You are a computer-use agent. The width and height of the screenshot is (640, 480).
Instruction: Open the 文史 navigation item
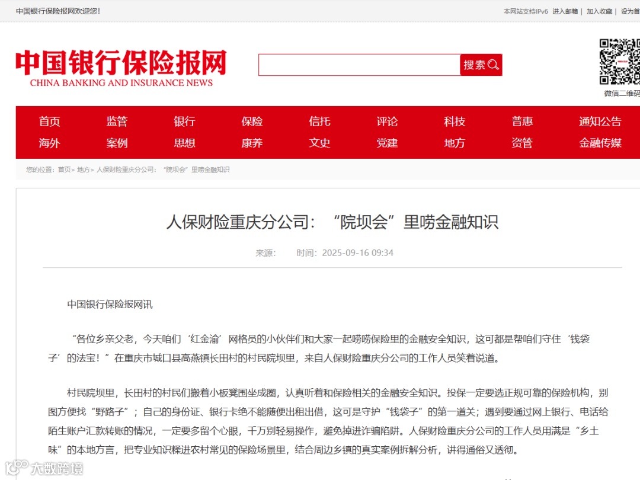point(319,143)
